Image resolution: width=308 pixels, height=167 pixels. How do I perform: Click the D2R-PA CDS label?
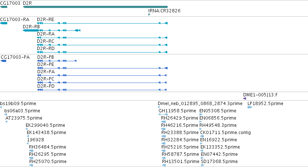tap(46, 72)
